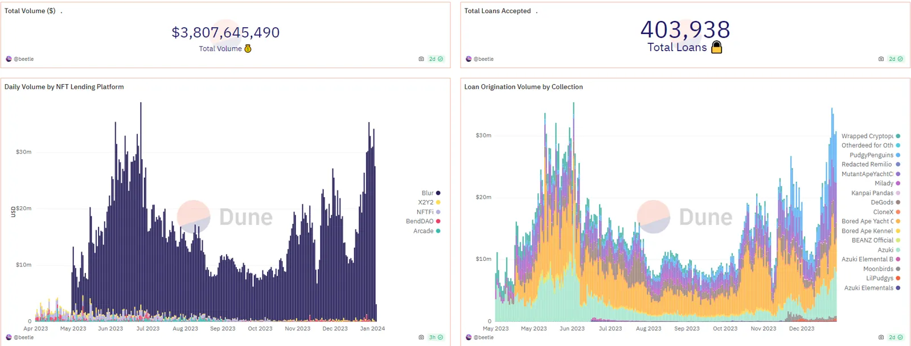The image size is (911, 346).
Task: Click the 3h refresh badge under Daily Volume chart
Action: point(436,337)
